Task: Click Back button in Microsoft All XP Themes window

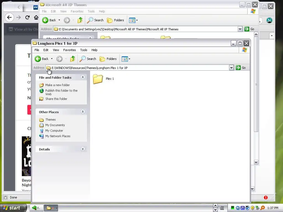Action: coord(49,20)
